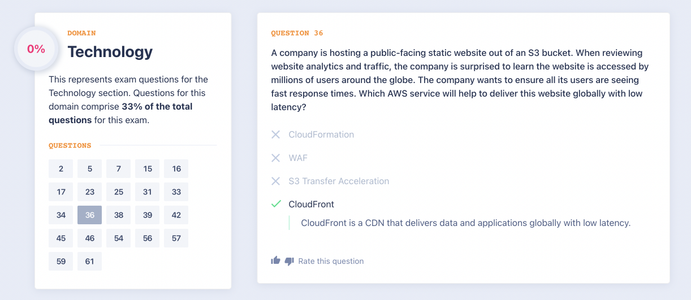Select the highlighted question 36 tile
The width and height of the screenshot is (691, 300).
click(90, 215)
